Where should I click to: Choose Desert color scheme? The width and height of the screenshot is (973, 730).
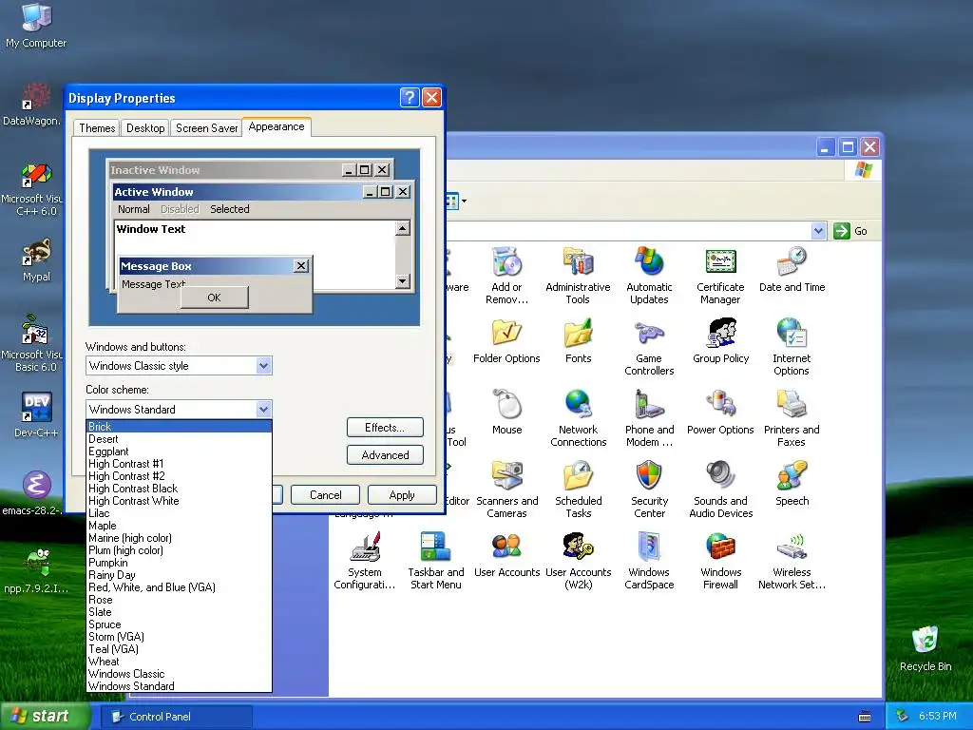point(179,439)
